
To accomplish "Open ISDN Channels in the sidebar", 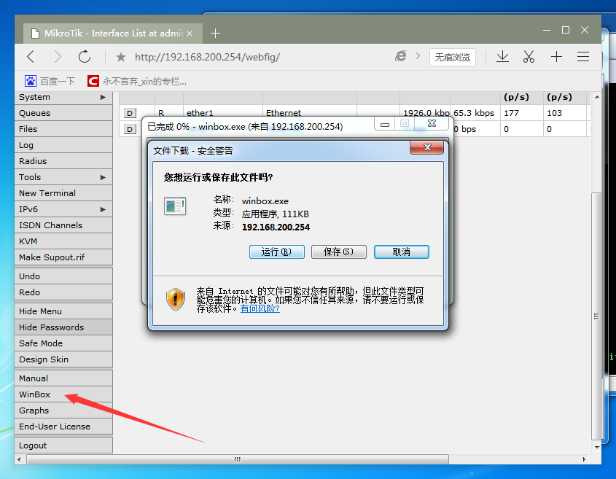I will tap(63, 225).
